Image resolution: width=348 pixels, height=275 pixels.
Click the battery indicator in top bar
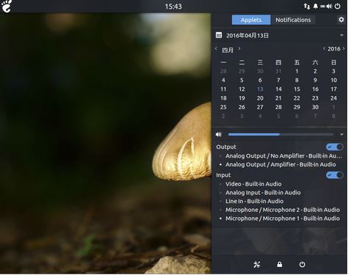tap(323, 7)
